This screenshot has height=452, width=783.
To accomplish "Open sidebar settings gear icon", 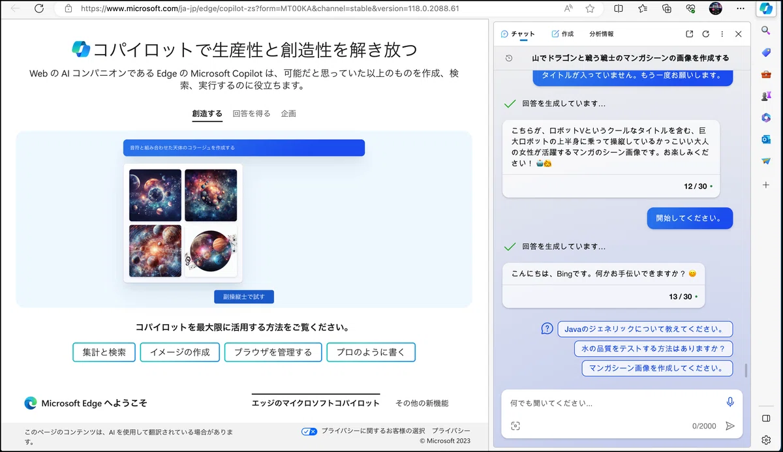I will pos(766,440).
